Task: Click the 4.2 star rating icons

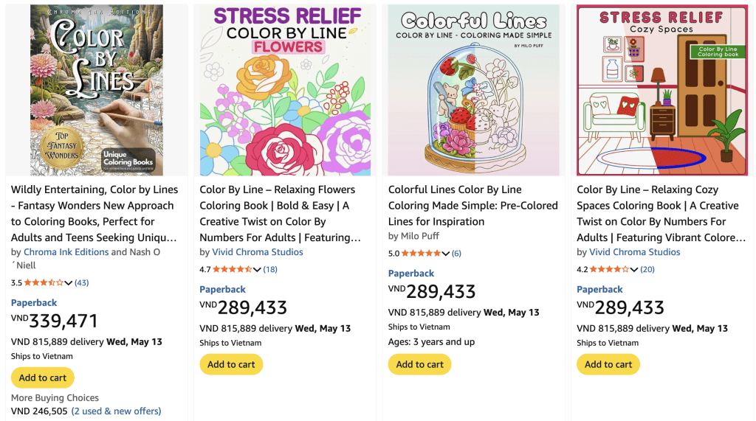Action: click(609, 269)
